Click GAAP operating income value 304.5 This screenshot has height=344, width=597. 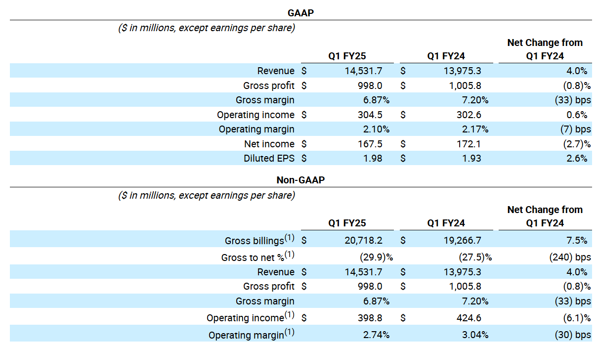(371, 115)
